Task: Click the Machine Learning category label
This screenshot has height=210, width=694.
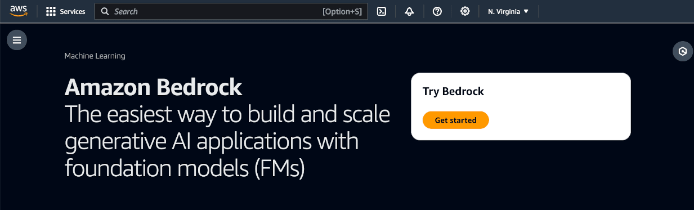Action: (95, 56)
